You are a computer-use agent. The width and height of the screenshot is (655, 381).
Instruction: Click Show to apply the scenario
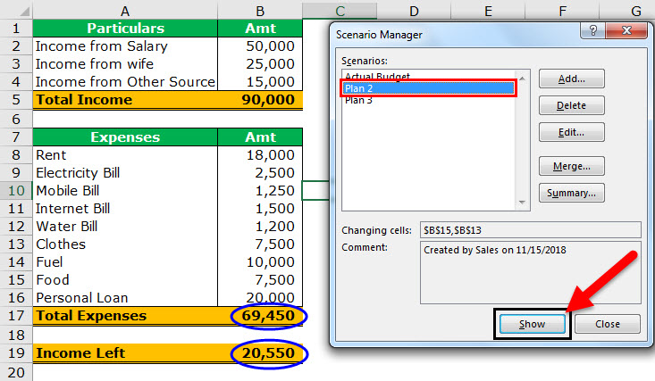533,324
